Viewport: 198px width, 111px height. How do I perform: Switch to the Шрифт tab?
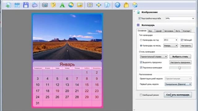pos(159,31)
